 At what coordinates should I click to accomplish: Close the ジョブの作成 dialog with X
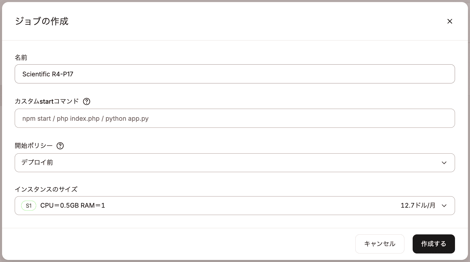450,21
